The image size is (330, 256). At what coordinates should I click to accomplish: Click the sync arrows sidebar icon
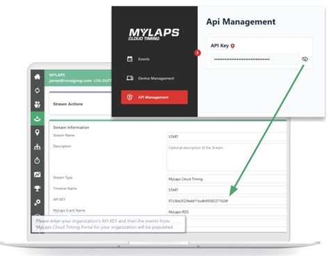pyautogui.click(x=37, y=91)
